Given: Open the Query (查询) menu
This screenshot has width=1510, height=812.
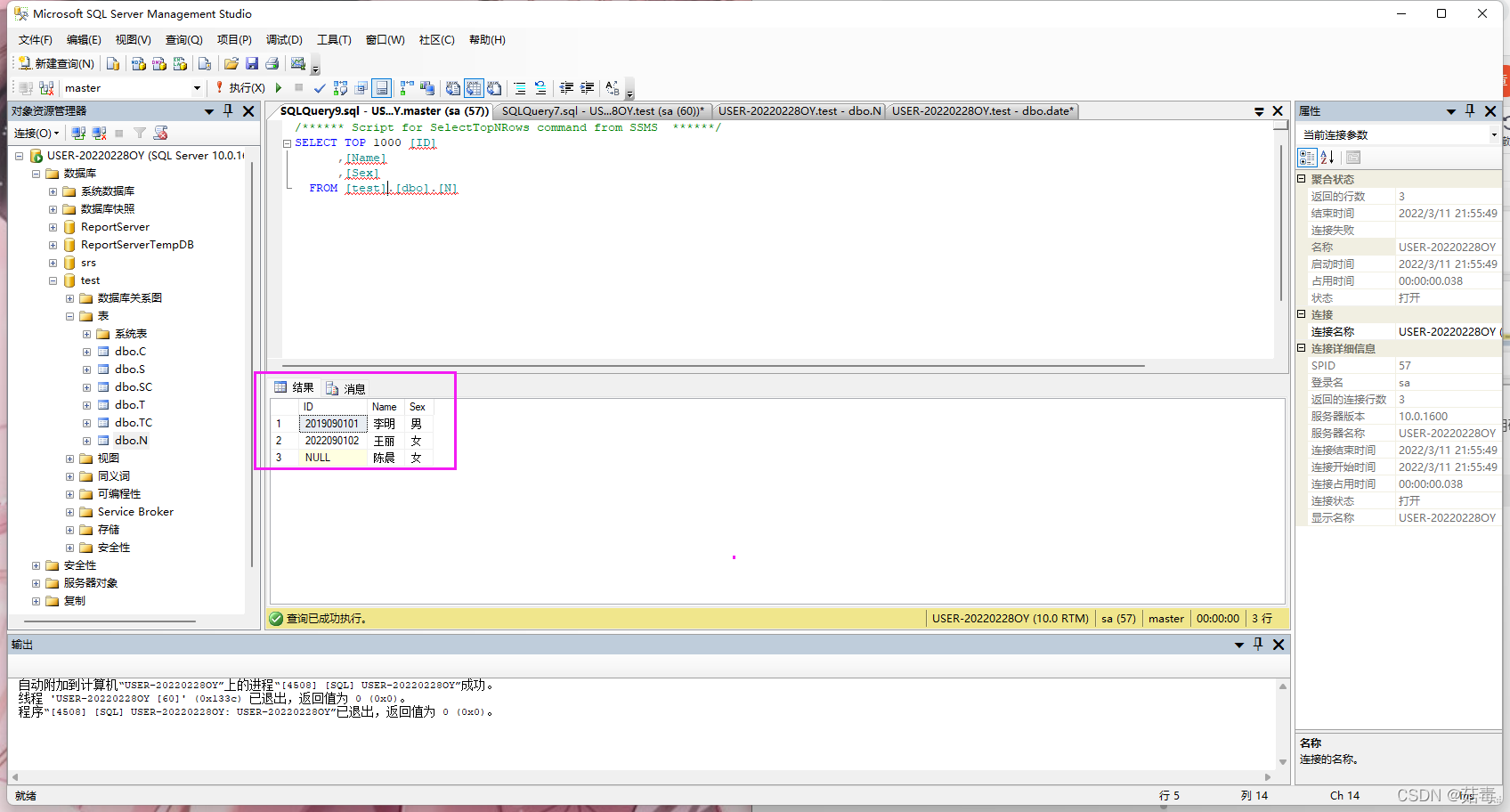Looking at the screenshot, I should pos(183,40).
